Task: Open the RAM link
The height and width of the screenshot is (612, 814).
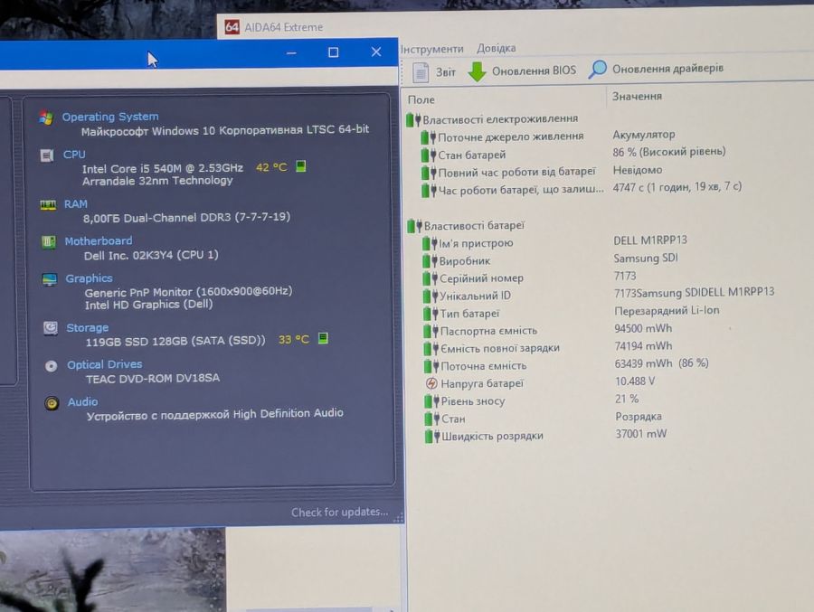Action: (x=76, y=204)
